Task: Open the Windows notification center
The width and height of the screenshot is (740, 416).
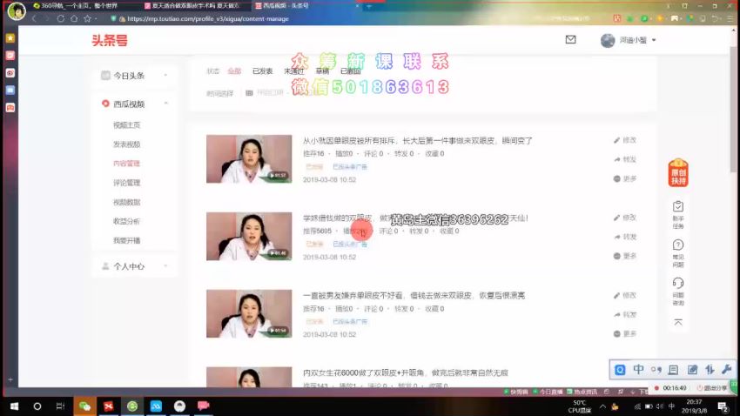Action: click(723, 406)
